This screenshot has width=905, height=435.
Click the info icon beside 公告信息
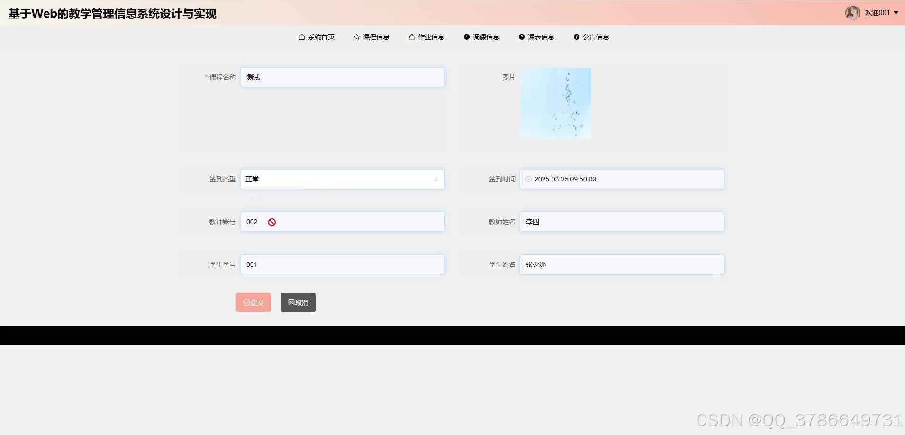[x=576, y=36]
